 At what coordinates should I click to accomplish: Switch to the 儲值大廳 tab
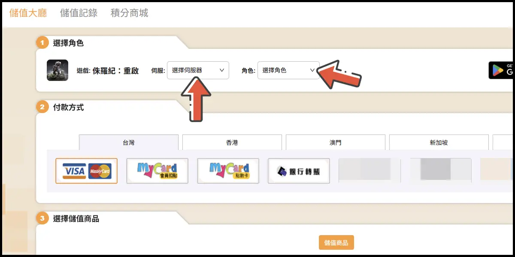click(28, 13)
